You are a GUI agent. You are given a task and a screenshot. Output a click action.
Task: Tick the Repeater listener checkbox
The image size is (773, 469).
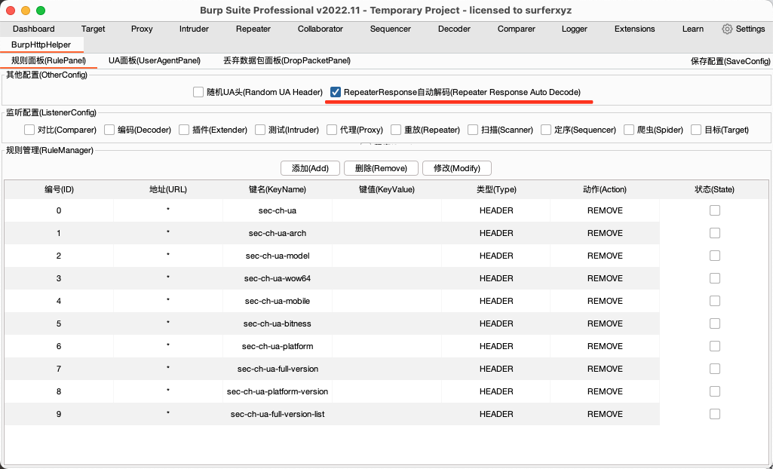pyautogui.click(x=396, y=130)
